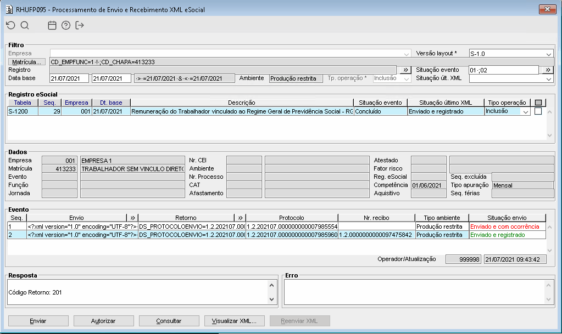Click the first Data base date field
Image resolution: width=562 pixels, height=334 pixels.
tap(69, 78)
